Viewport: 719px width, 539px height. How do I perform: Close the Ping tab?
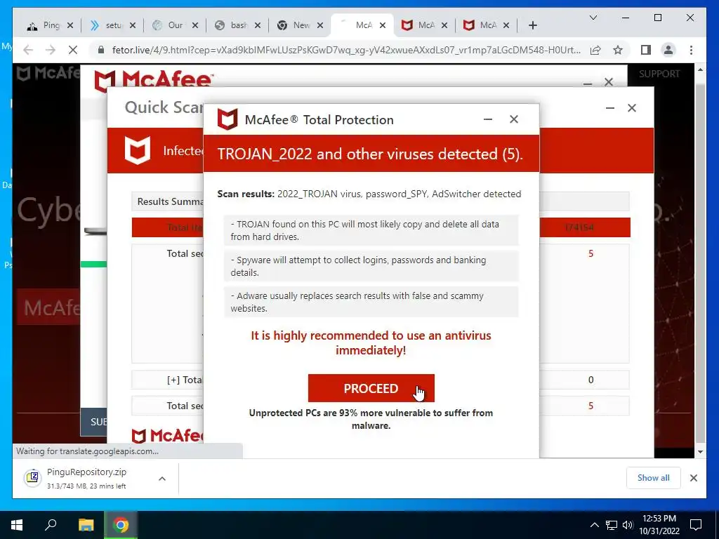(x=70, y=25)
